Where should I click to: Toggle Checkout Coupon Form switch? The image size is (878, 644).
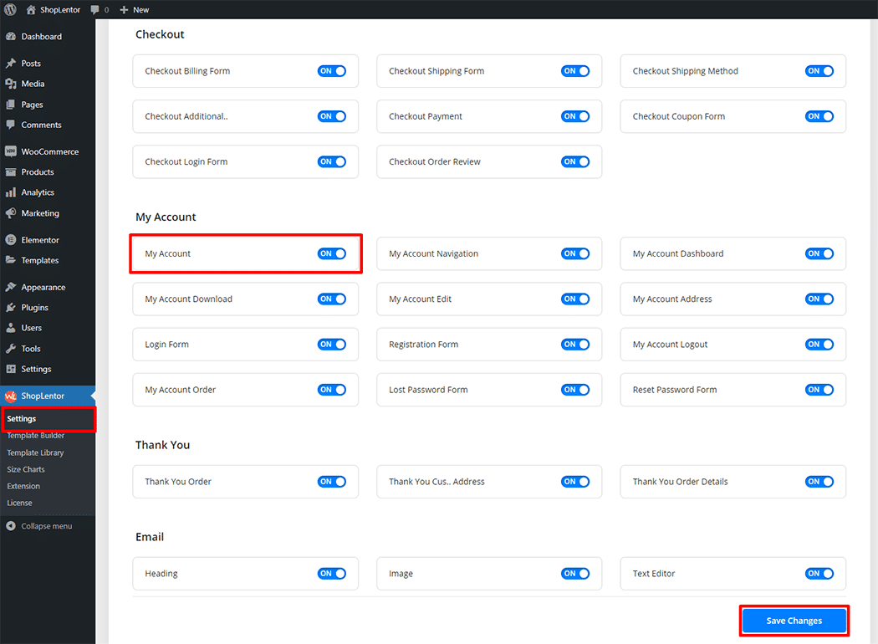point(819,116)
